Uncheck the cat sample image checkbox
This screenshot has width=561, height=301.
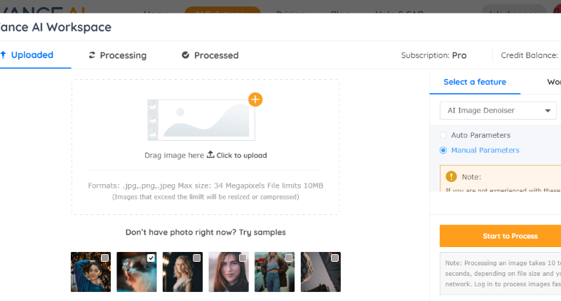click(x=151, y=258)
